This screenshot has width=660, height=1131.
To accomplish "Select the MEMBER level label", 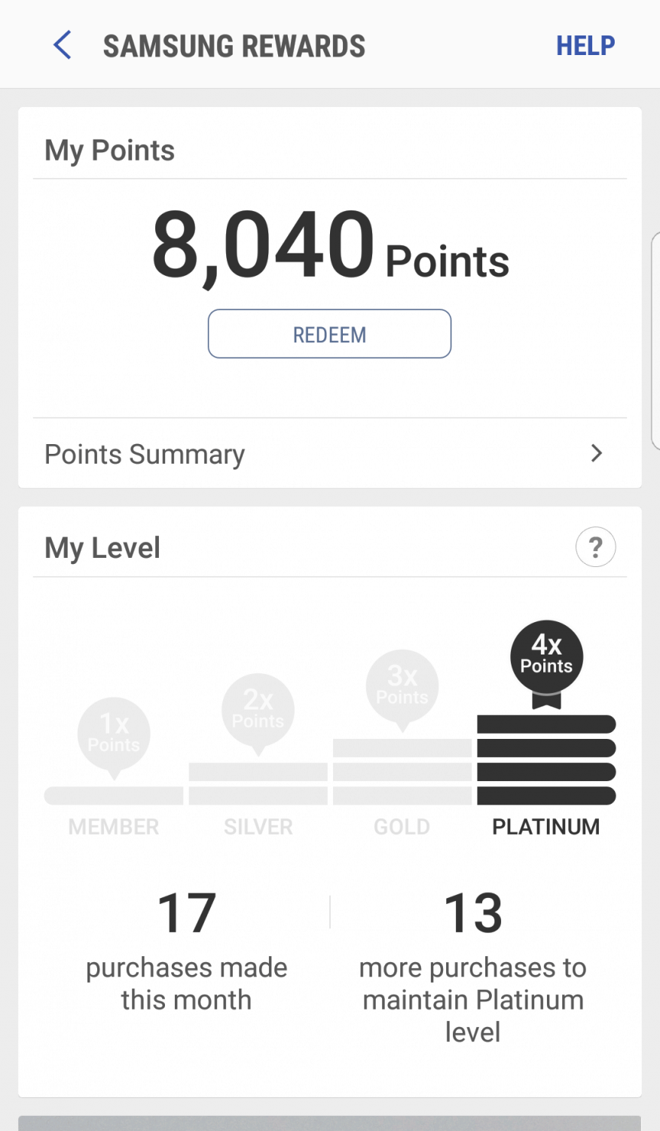I will coord(114,827).
